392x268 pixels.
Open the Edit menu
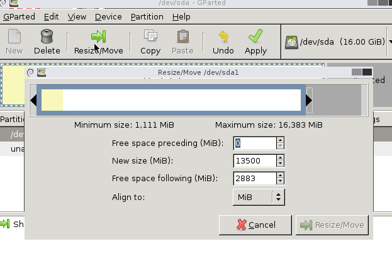pos(51,17)
